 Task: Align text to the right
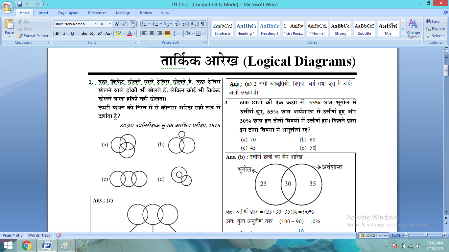[x=160, y=33]
